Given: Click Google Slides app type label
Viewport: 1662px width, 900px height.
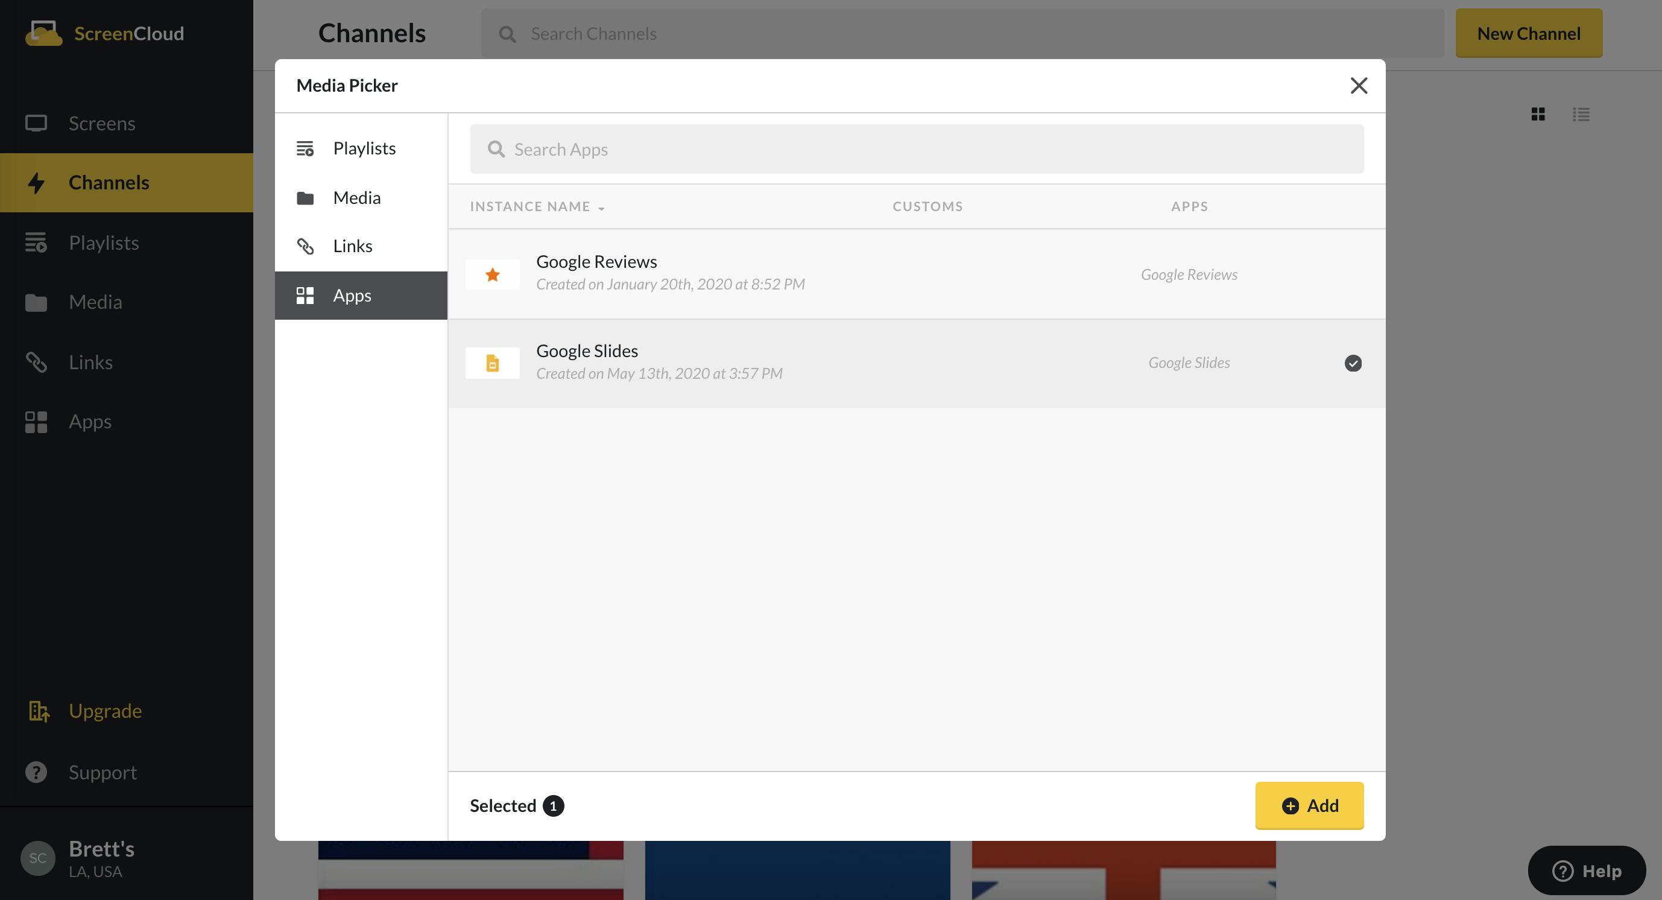Looking at the screenshot, I should [1189, 363].
